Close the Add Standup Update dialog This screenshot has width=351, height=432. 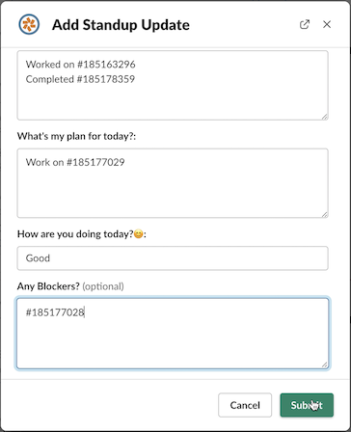327,24
